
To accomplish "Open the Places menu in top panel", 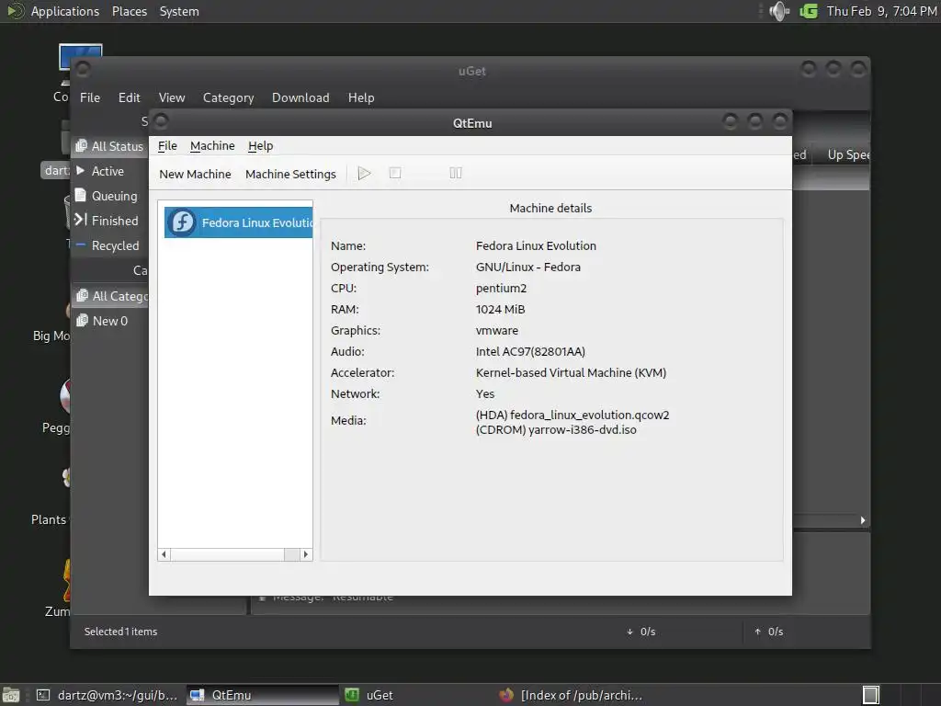I will (130, 11).
